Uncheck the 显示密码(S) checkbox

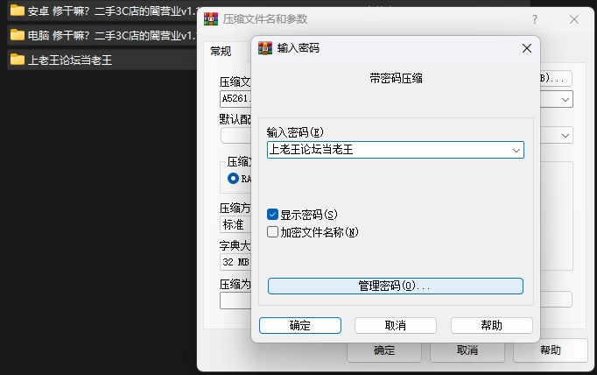click(272, 214)
